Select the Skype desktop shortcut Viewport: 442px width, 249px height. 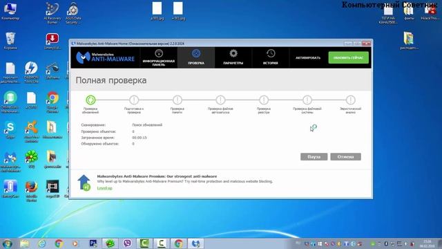[x=10, y=130]
